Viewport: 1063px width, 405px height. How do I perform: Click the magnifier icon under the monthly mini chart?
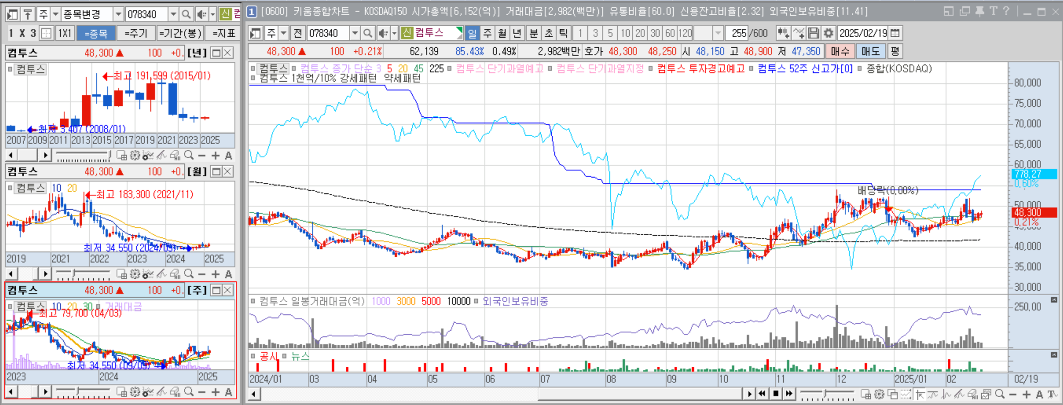tap(189, 274)
